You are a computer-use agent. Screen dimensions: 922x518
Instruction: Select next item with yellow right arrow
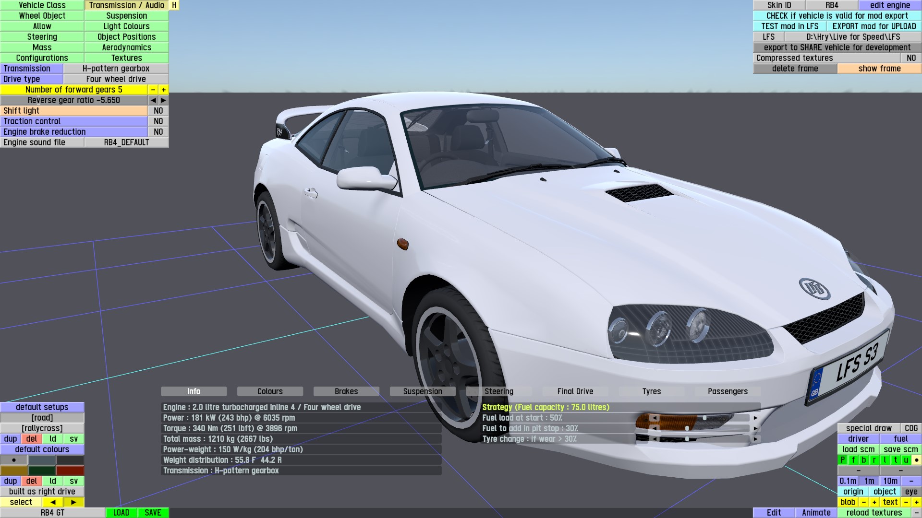pyautogui.click(x=73, y=502)
